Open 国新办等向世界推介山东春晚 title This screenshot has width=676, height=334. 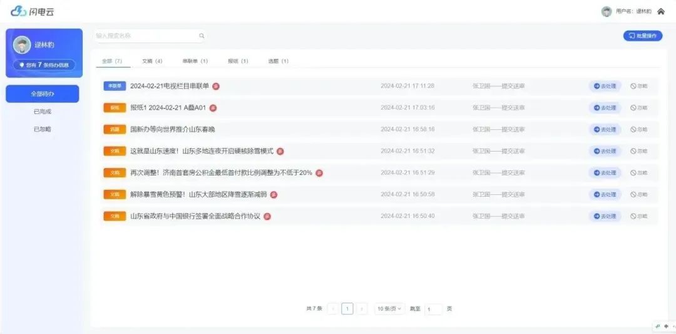click(173, 130)
